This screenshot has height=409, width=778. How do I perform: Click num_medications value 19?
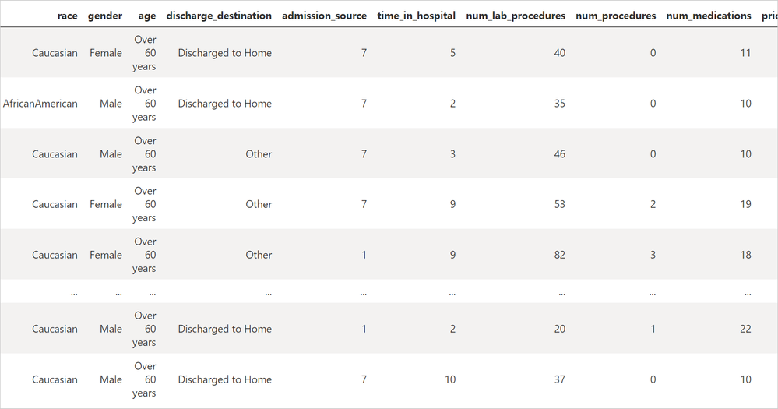click(745, 204)
